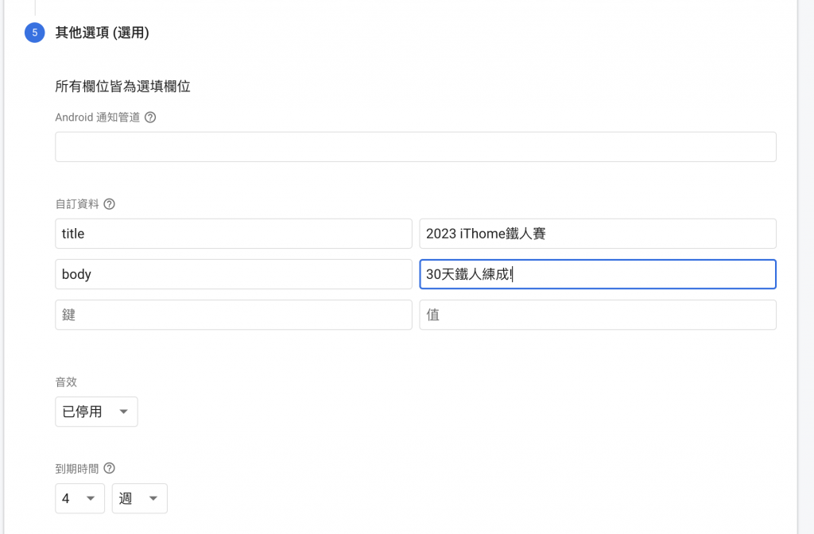Screen dimensions: 814x534
Task: Open help icon next to Android 通知管道
Action: click(150, 118)
